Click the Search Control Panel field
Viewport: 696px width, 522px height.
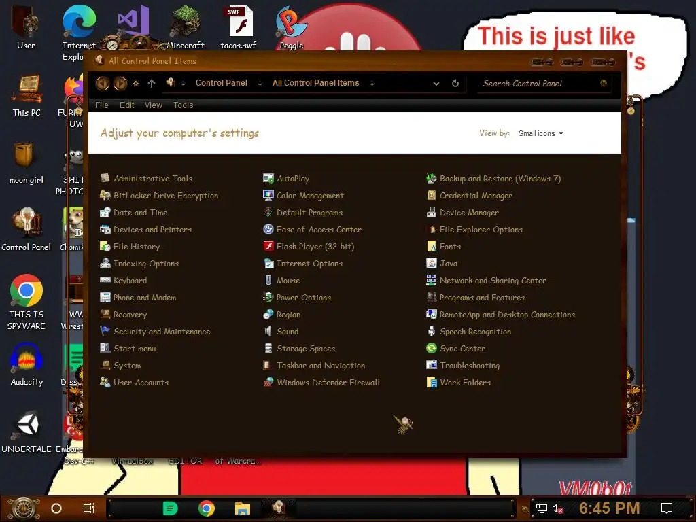[543, 83]
